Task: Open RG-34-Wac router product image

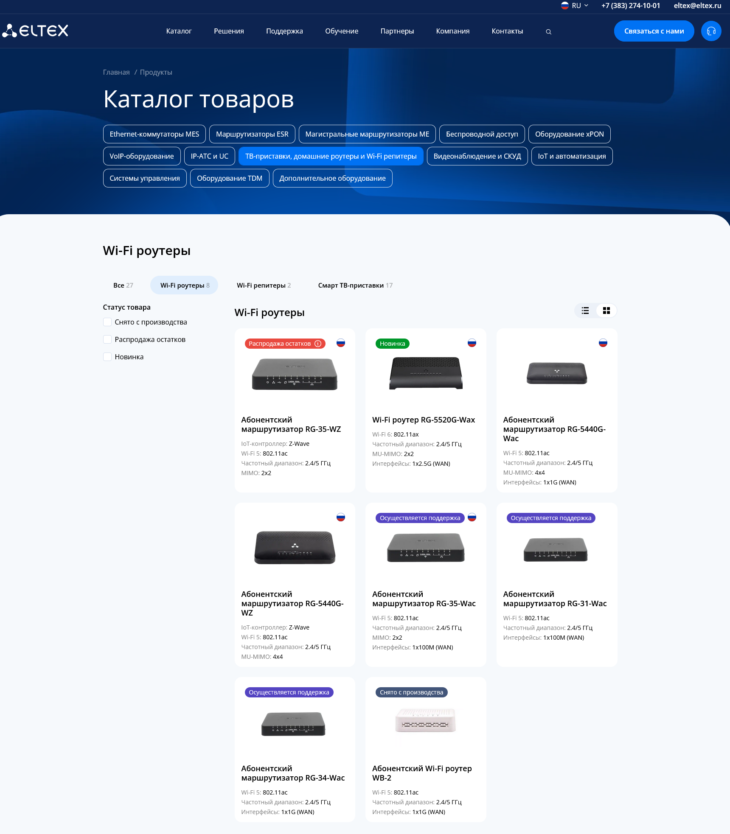Action: (x=293, y=724)
